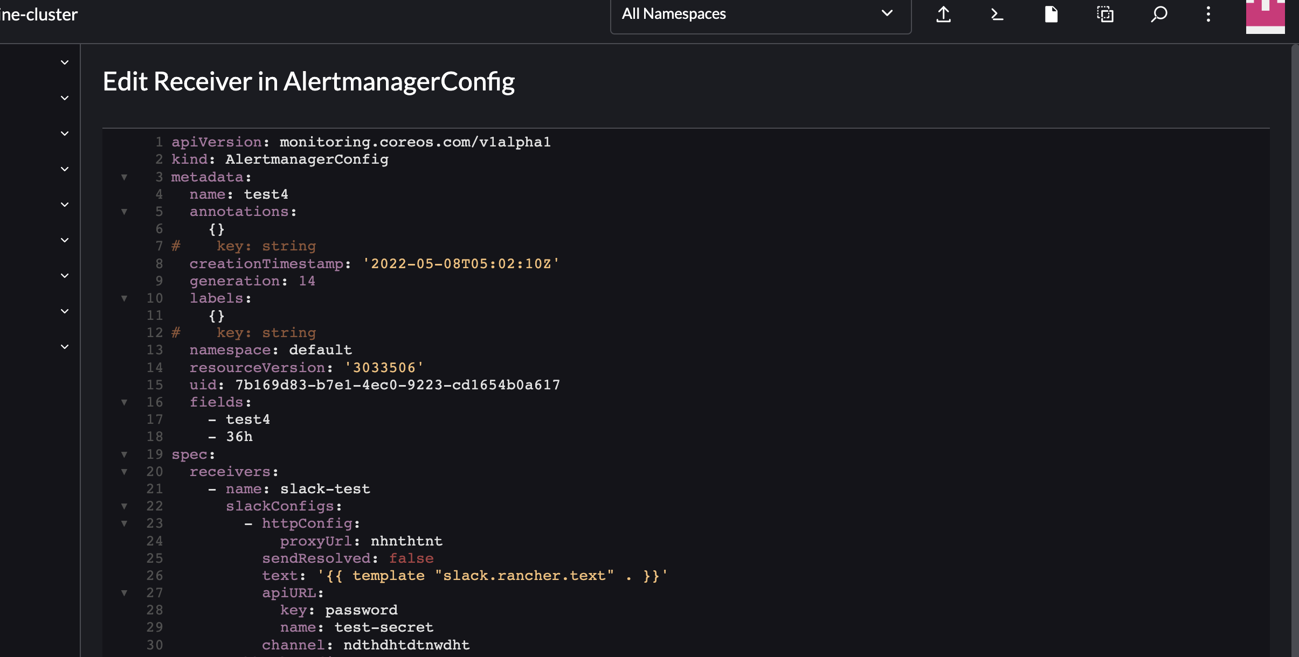This screenshot has width=1299, height=657.
Task: Select the slack-test receiver name value
Action: click(x=324, y=489)
